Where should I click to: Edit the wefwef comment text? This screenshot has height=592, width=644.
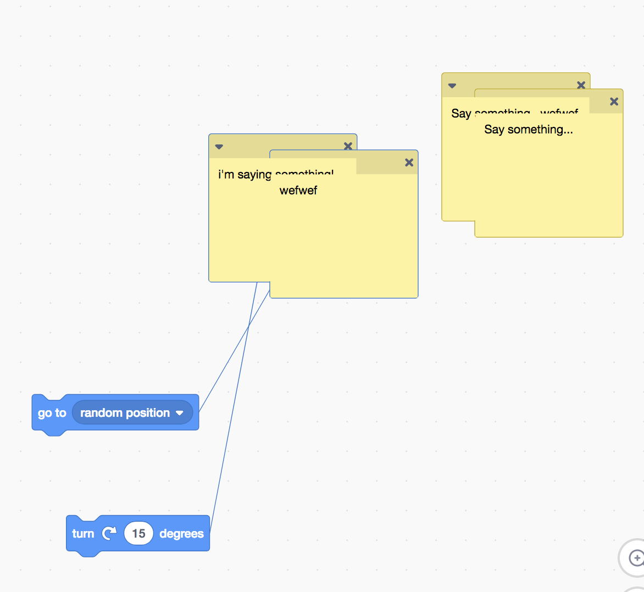(298, 190)
